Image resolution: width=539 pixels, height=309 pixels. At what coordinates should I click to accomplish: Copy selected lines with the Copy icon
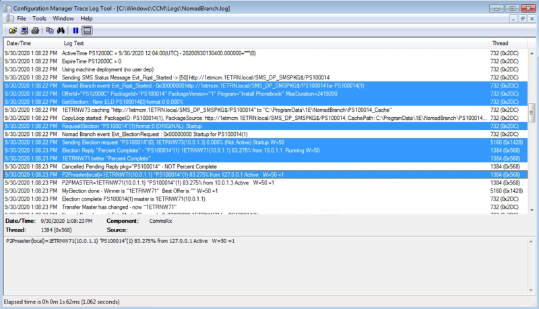[50, 30]
